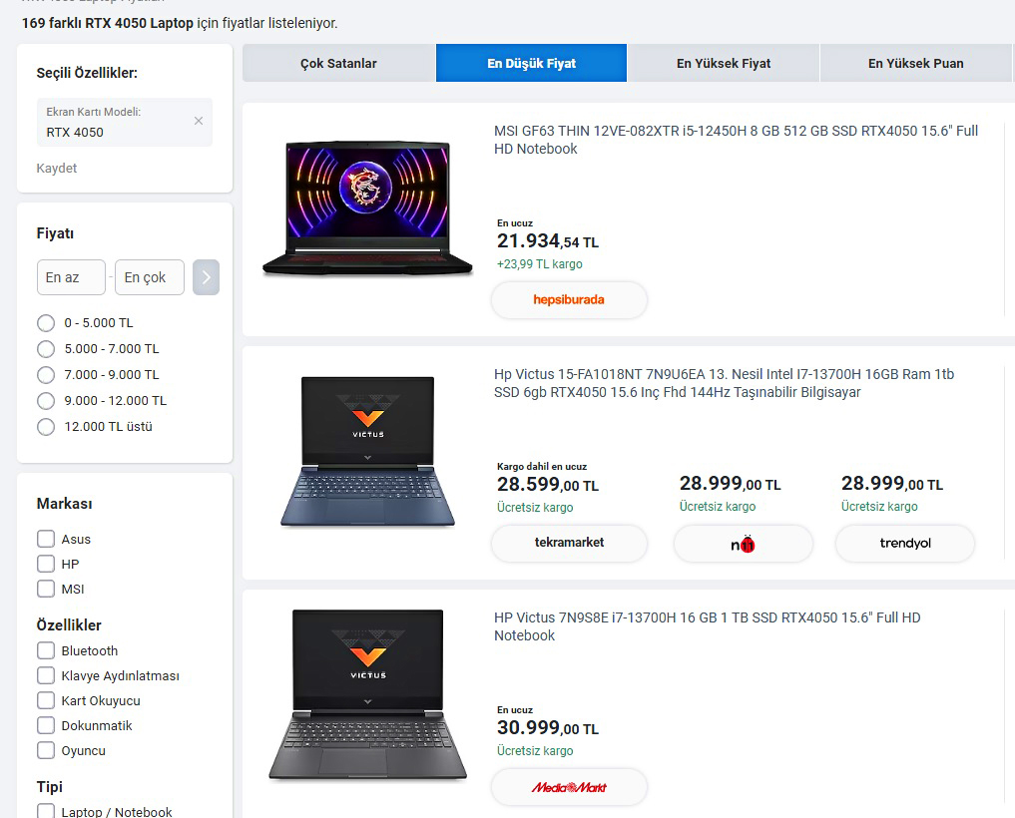This screenshot has height=818, width=1015.
Task: Click the Kaydet link under selected features
Action: coord(57,169)
